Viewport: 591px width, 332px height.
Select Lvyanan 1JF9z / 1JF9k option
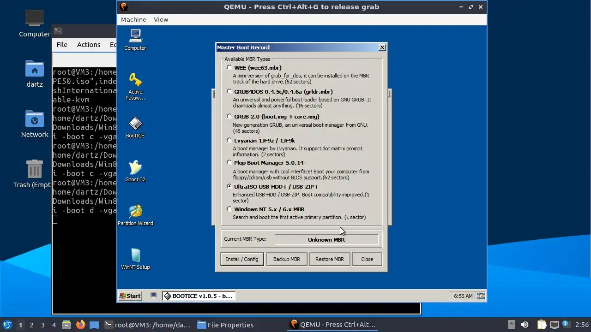[229, 141]
